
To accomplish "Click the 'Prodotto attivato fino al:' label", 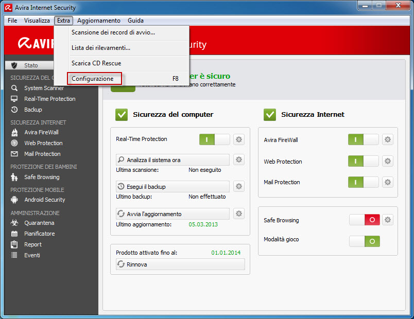I will coord(147,253).
